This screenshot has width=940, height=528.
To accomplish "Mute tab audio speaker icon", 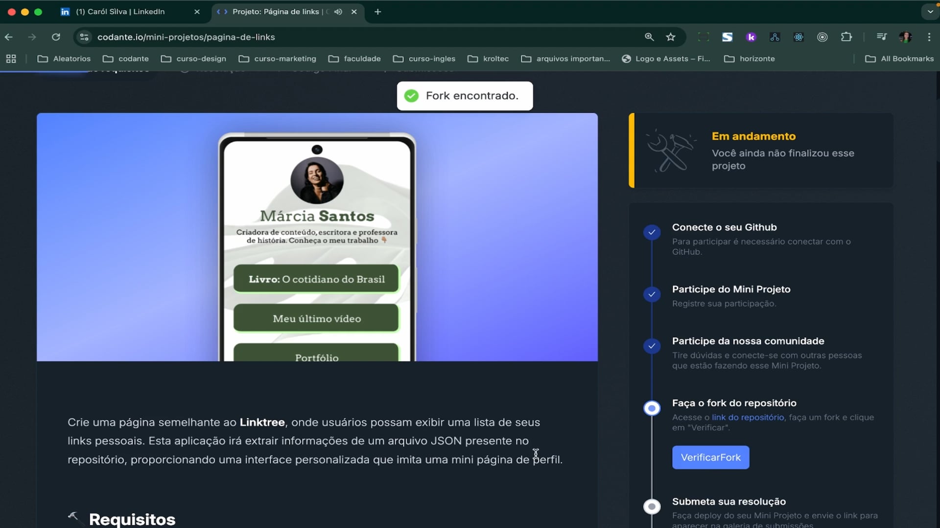I will point(338,12).
